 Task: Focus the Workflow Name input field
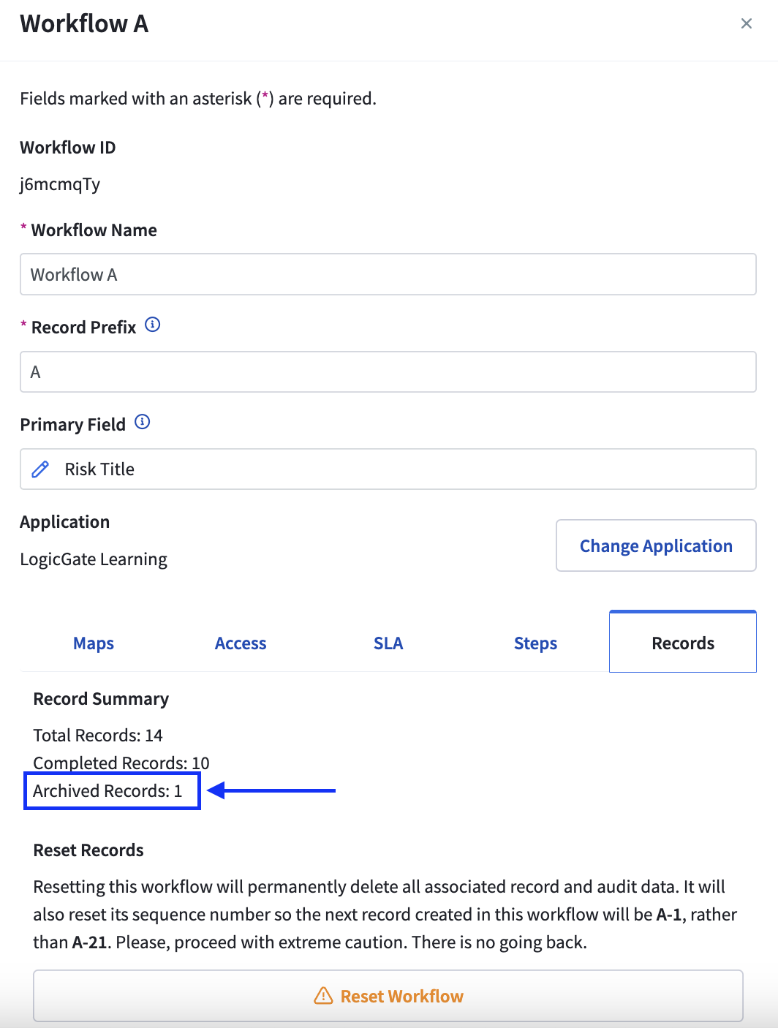(x=388, y=274)
